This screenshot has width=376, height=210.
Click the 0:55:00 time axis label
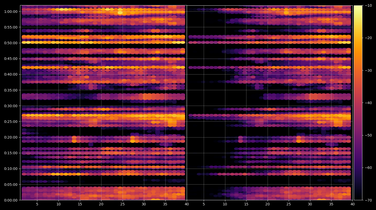coord(11,27)
